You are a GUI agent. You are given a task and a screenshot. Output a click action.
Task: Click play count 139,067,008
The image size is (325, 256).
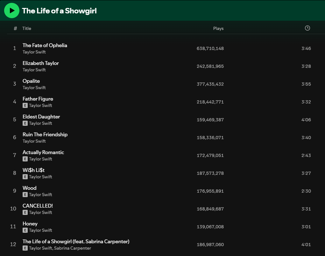(210, 227)
